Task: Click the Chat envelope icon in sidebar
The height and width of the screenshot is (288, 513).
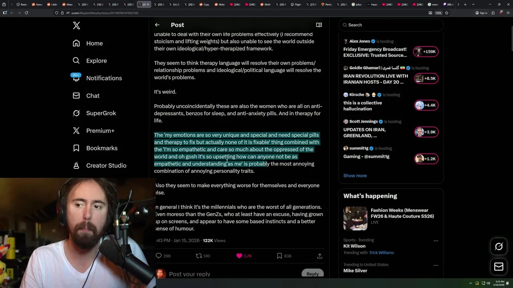Action: [76, 96]
